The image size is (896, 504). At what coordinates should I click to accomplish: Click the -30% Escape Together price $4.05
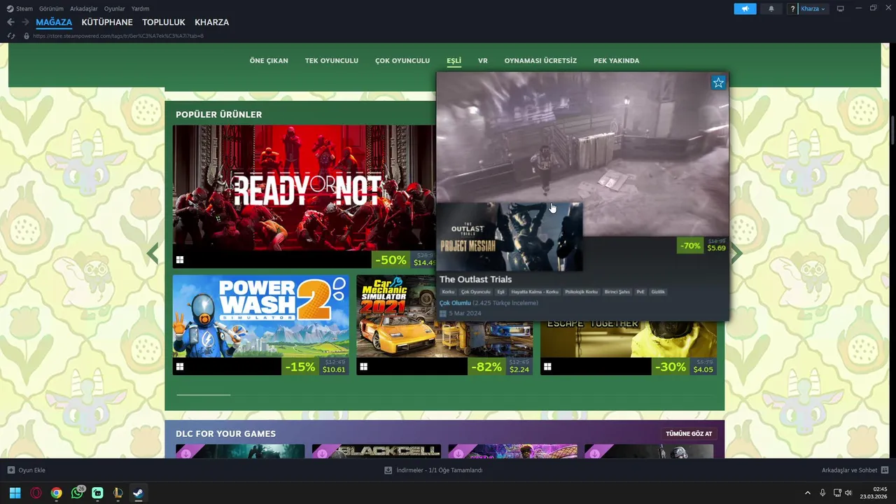click(684, 366)
